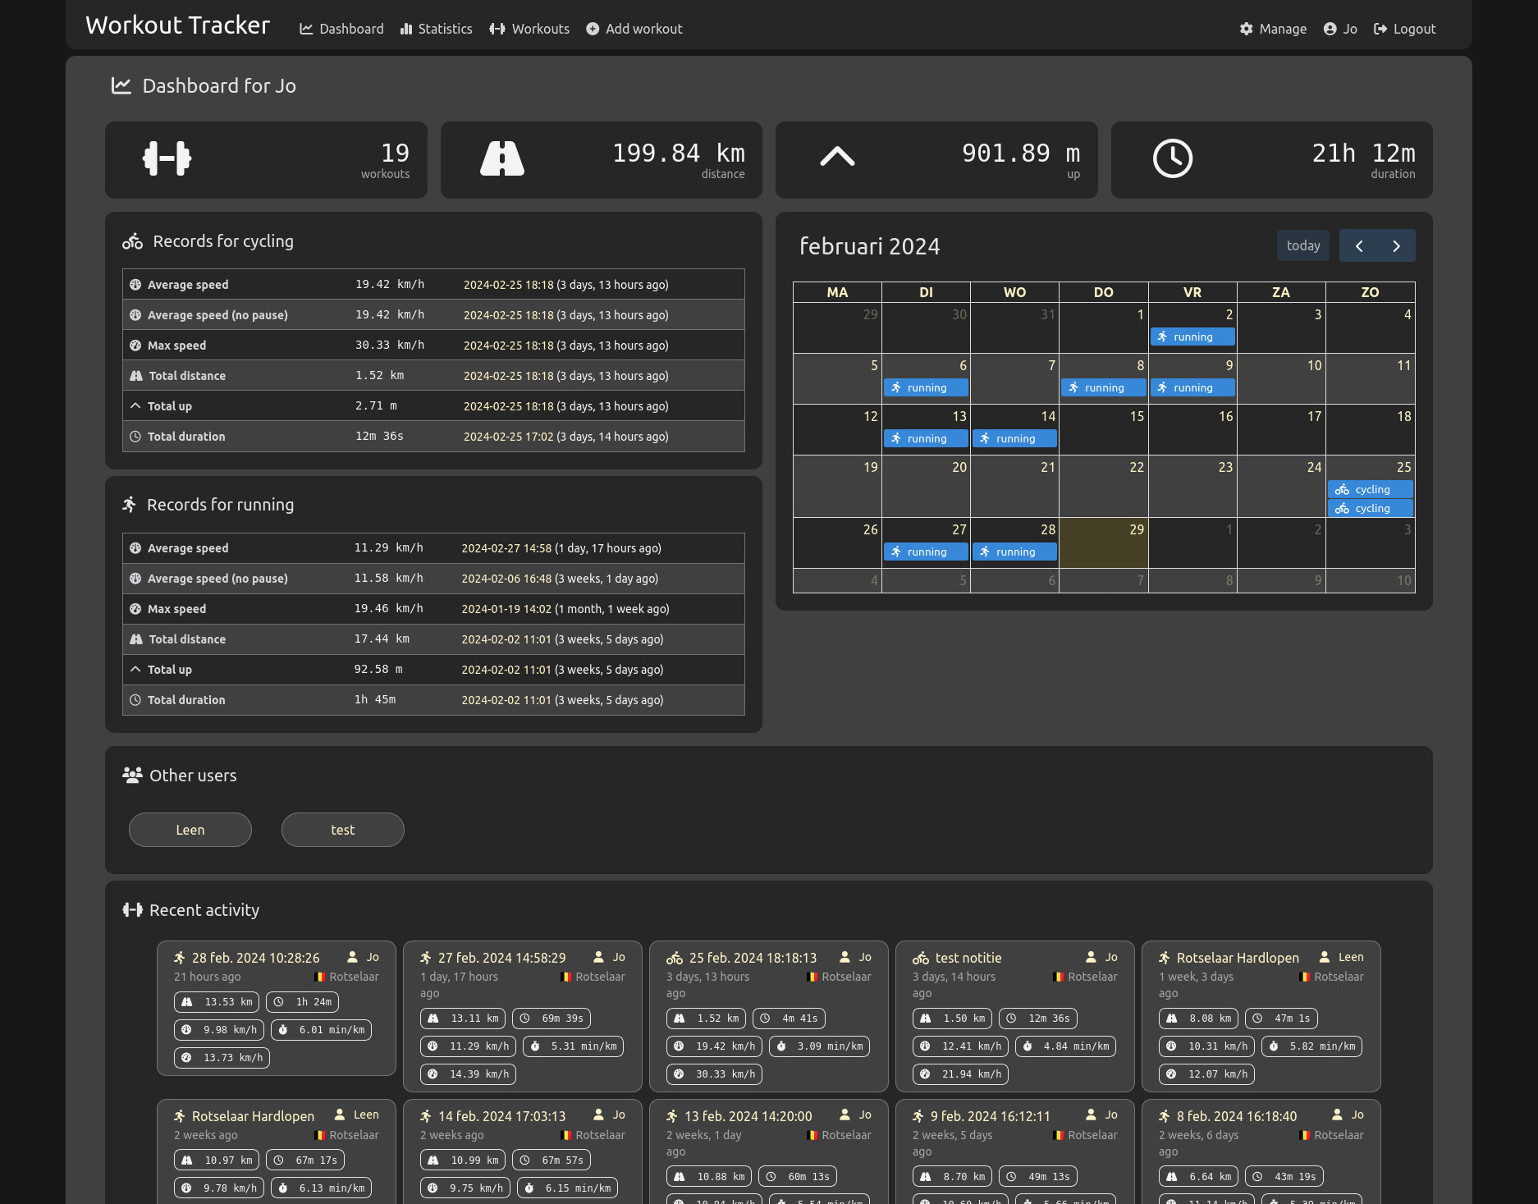Click the cycling icon beside Records for cycling
Image resolution: width=1538 pixels, height=1204 pixels.
pyautogui.click(x=132, y=241)
